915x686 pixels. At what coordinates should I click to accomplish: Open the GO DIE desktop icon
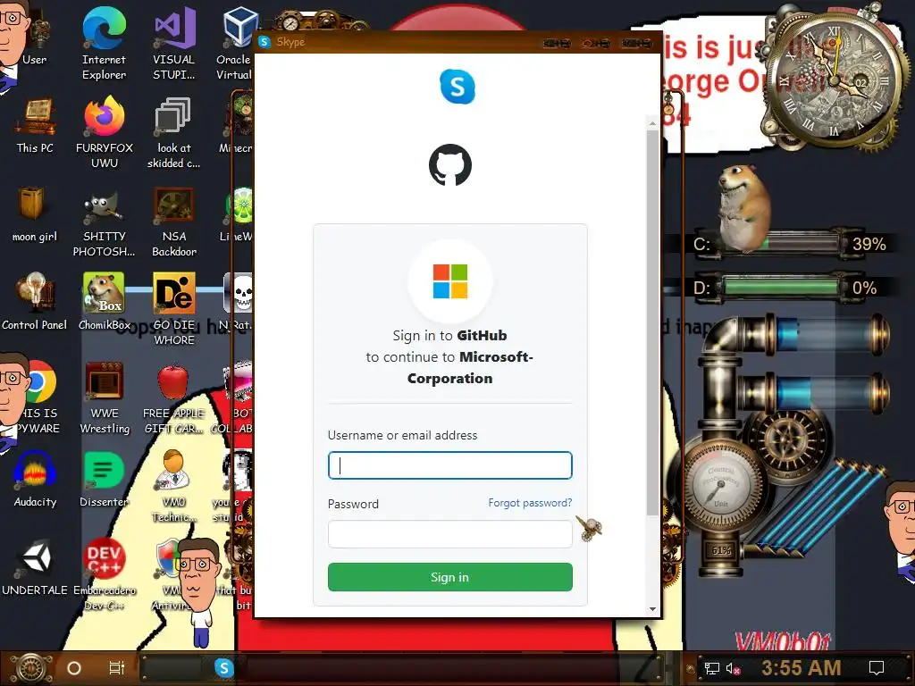tap(173, 309)
